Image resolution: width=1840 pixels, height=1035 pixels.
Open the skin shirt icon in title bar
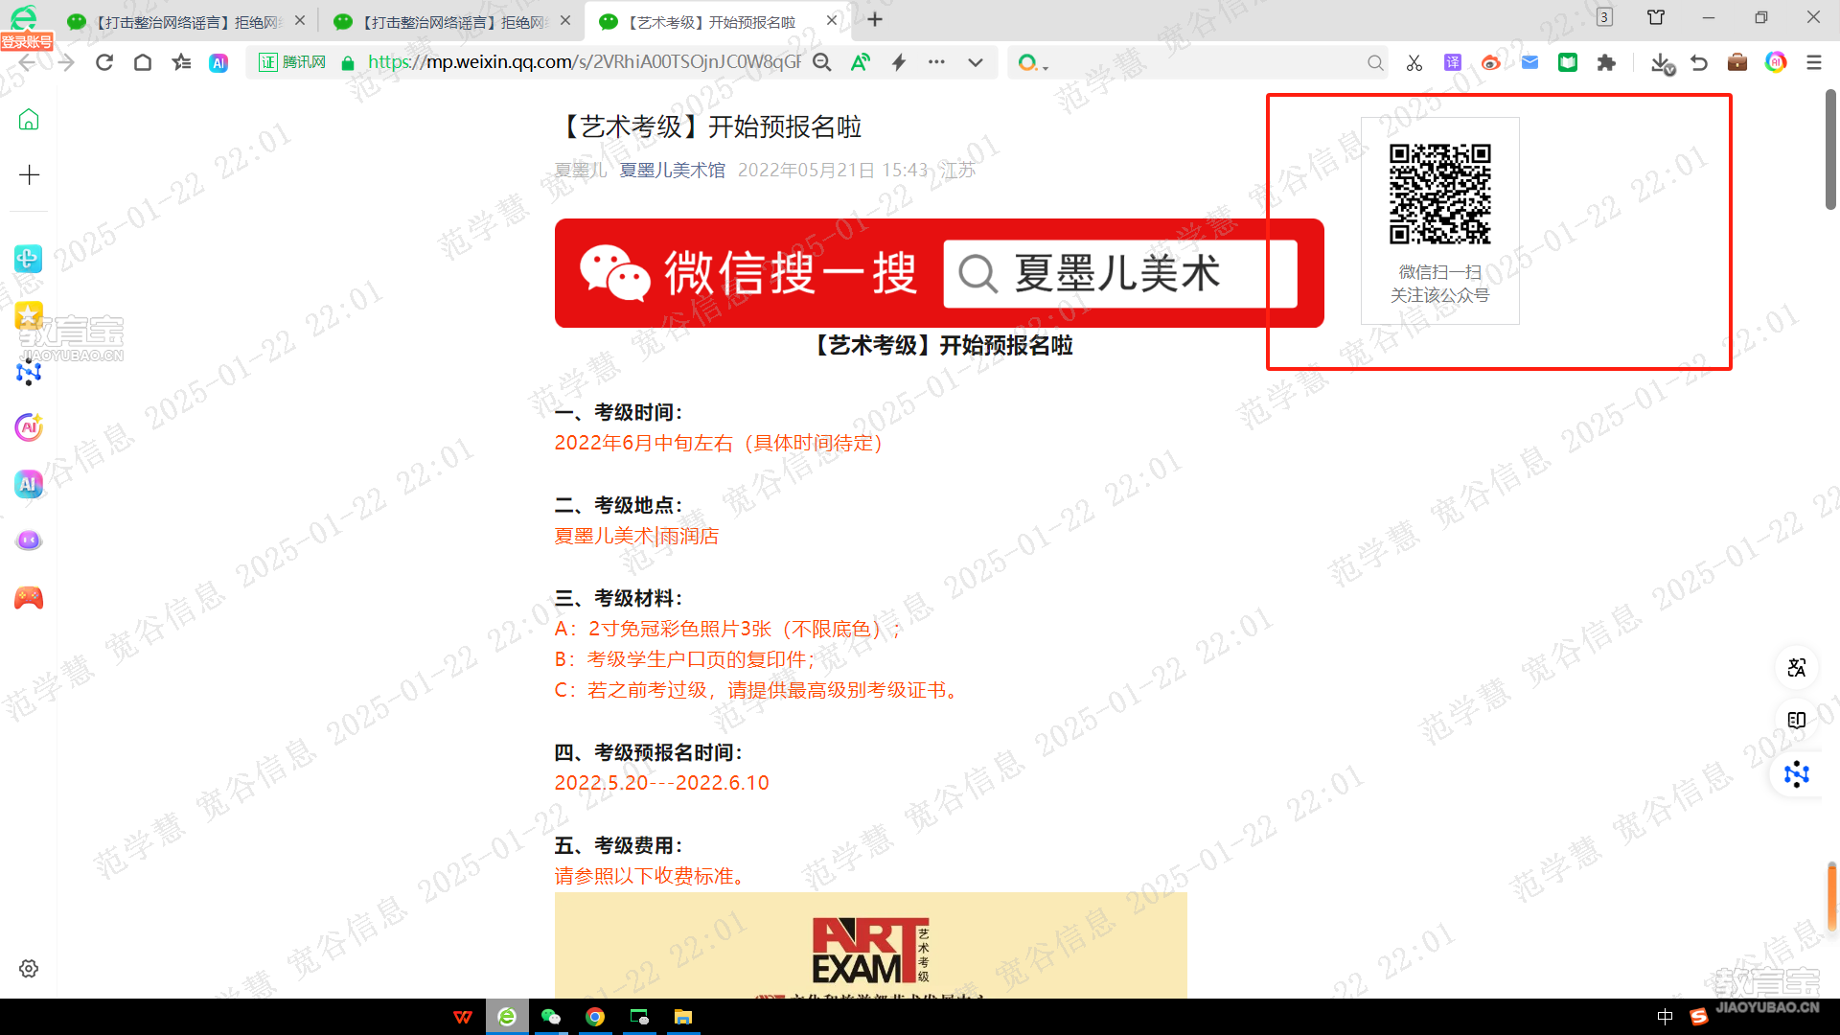click(x=1656, y=17)
